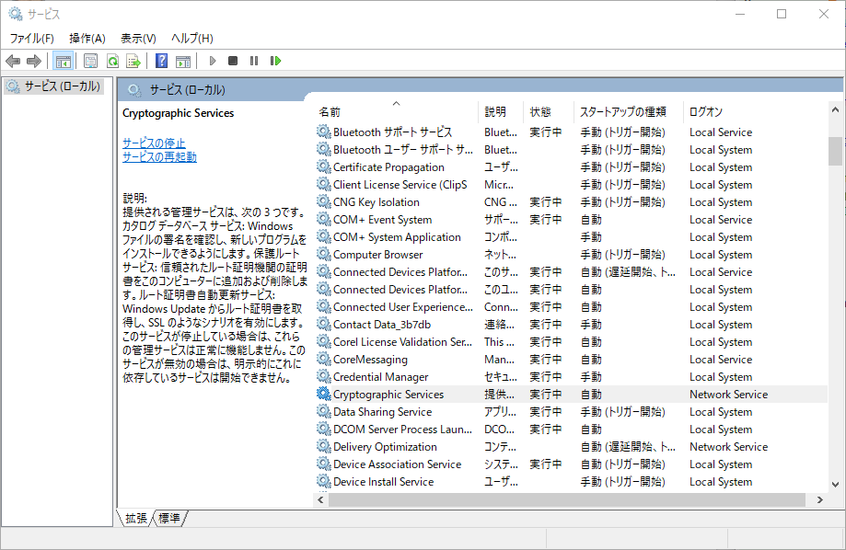Click the vertical scrollbar thumb
This screenshot has width=846, height=550.
[835, 151]
